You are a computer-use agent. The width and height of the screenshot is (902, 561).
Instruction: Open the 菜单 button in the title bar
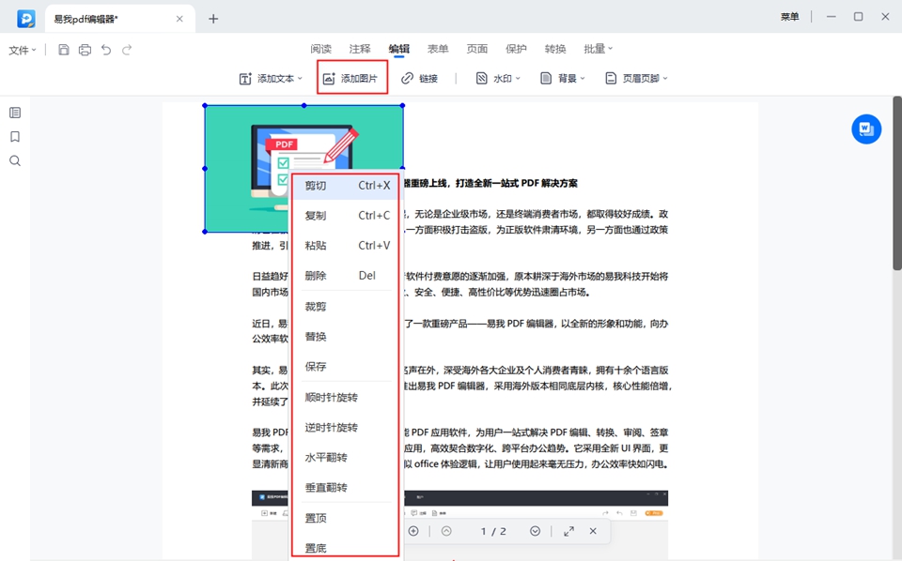(790, 17)
